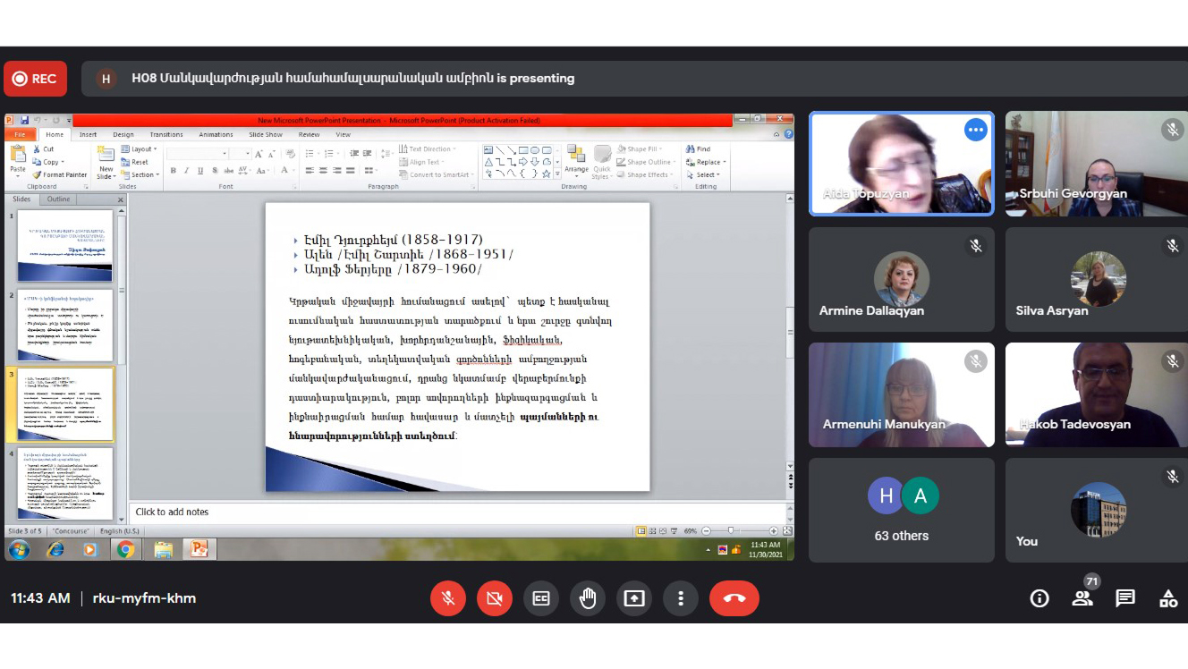Click the REC recording indicator
The image size is (1188, 669).
click(x=35, y=79)
